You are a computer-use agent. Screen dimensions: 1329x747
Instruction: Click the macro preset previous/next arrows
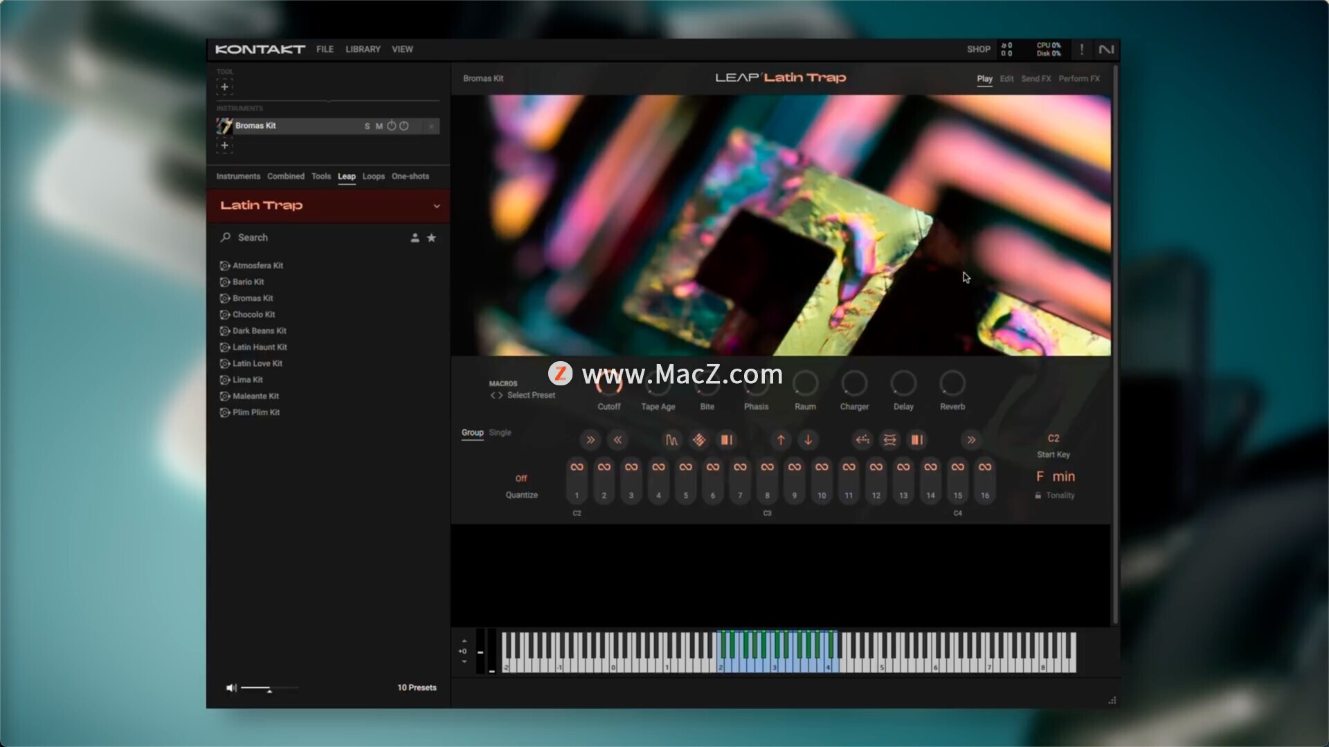[x=496, y=396]
